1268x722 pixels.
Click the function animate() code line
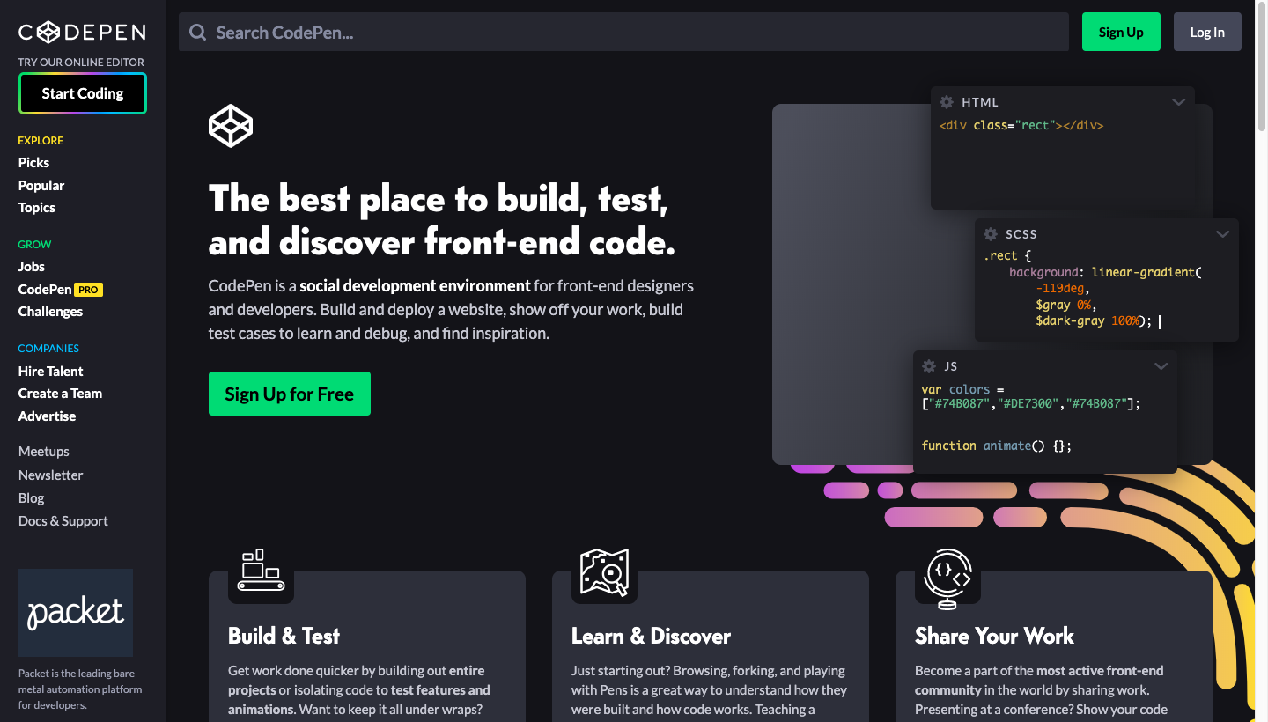coord(997,446)
